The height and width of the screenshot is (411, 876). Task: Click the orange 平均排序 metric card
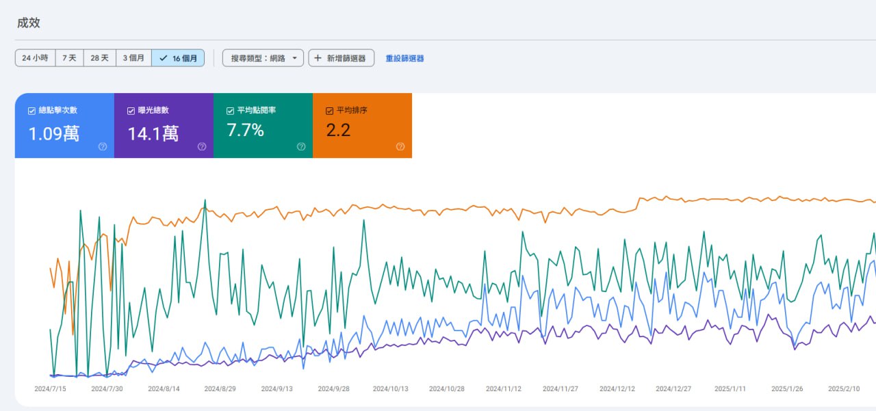coord(362,126)
